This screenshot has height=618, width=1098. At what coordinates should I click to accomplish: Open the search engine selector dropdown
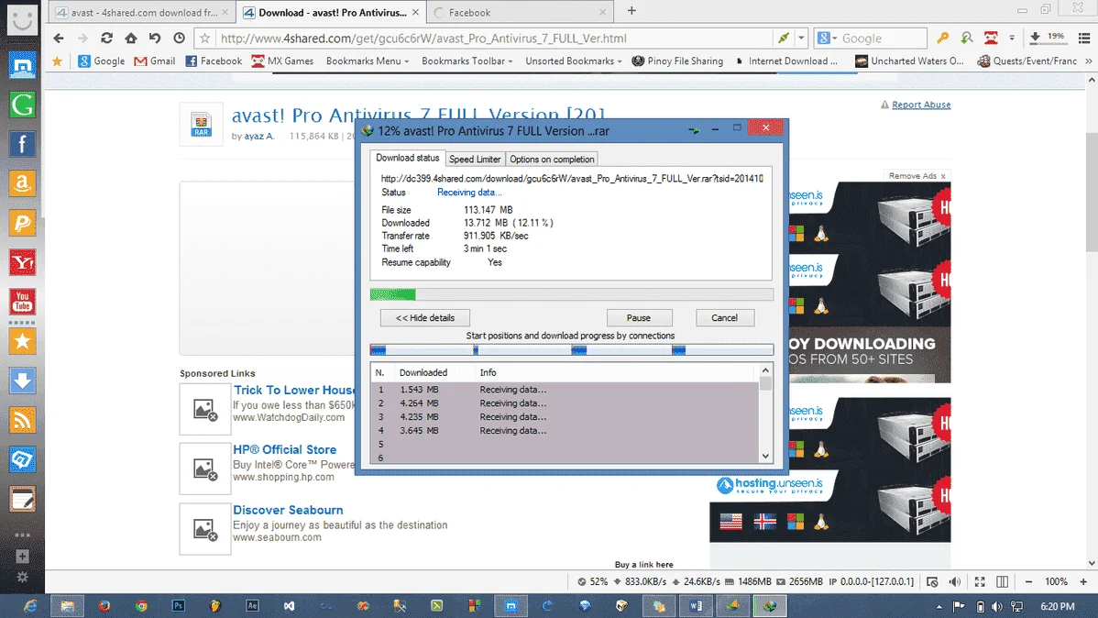827,39
